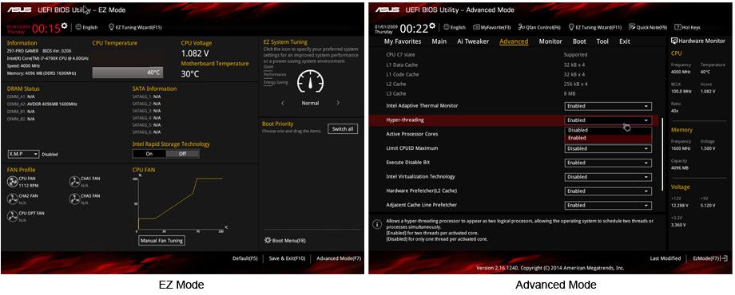735x295 pixels.
Task: Switch to previous EZ System Tuning profile arrow
Action: (283, 103)
